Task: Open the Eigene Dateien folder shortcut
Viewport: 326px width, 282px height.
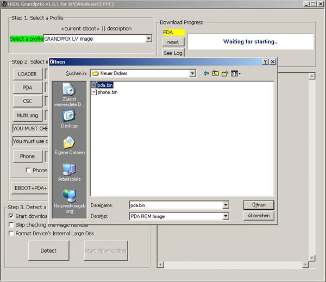Action: 69,146
